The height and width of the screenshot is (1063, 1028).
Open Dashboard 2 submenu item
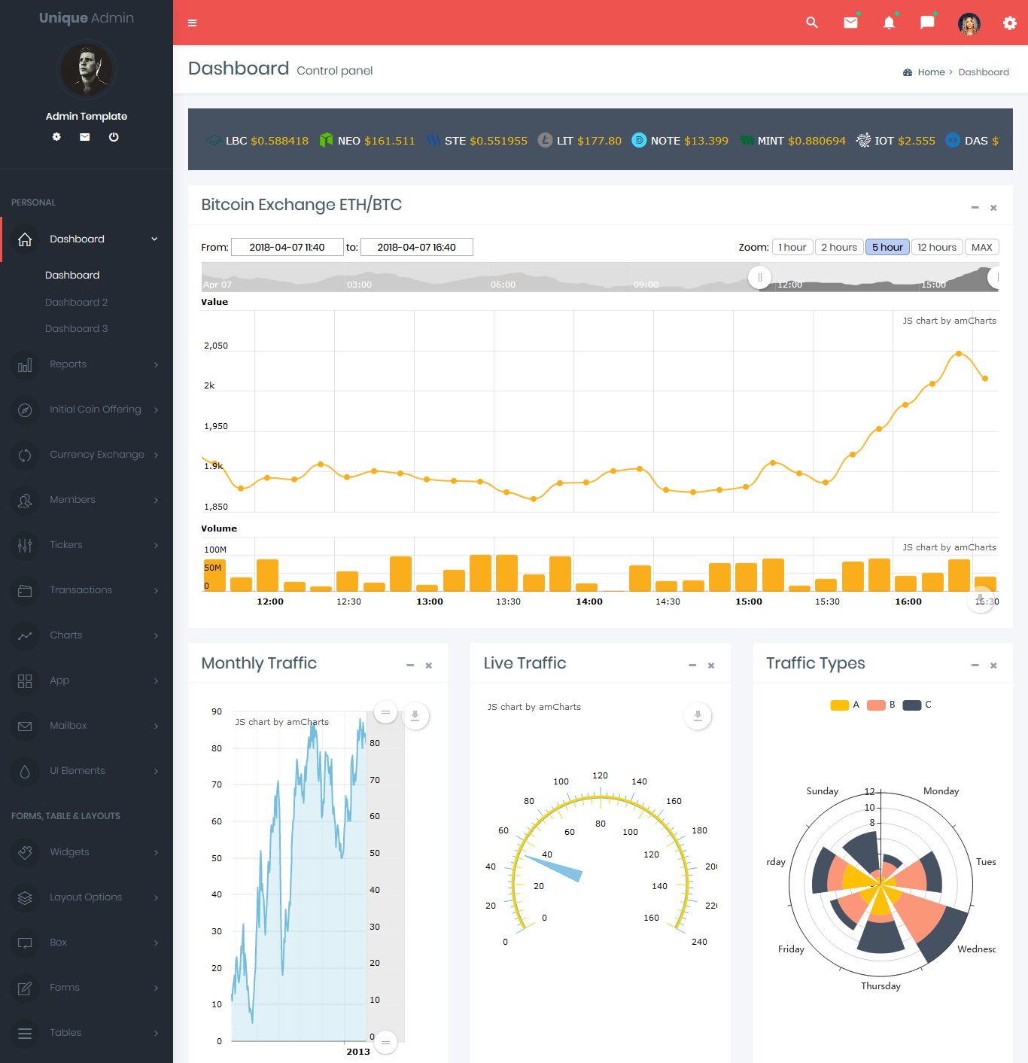(x=76, y=302)
